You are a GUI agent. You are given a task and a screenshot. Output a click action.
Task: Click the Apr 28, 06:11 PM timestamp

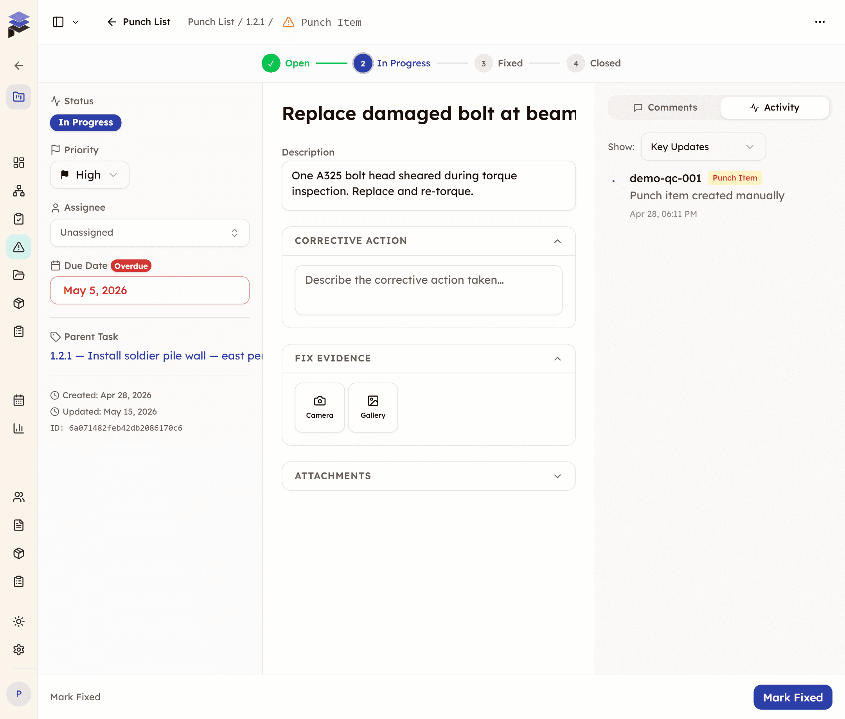(x=663, y=214)
